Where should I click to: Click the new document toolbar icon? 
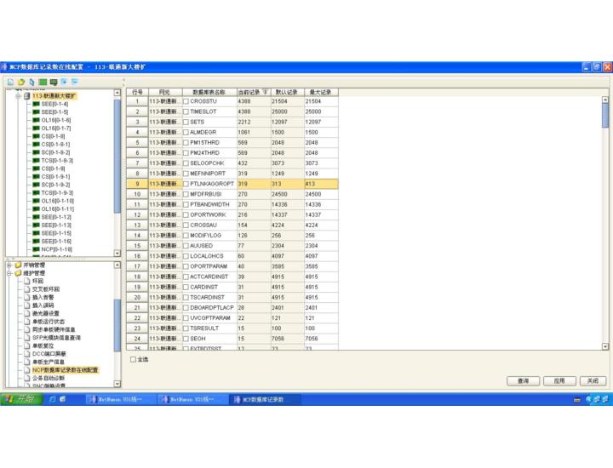coord(10,82)
